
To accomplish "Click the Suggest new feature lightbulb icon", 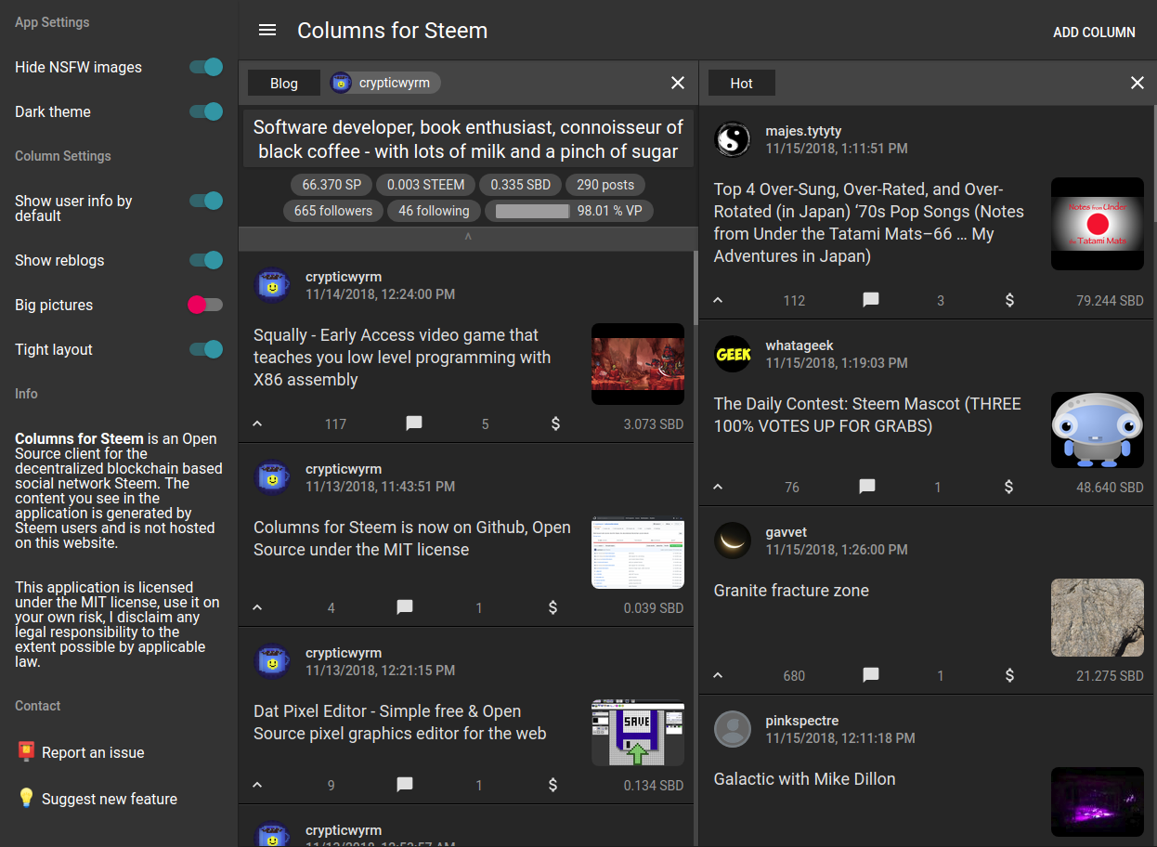I will pyautogui.click(x=27, y=798).
